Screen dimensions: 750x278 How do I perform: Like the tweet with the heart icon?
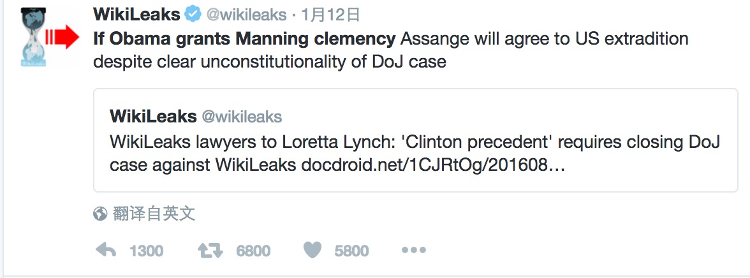(312, 250)
